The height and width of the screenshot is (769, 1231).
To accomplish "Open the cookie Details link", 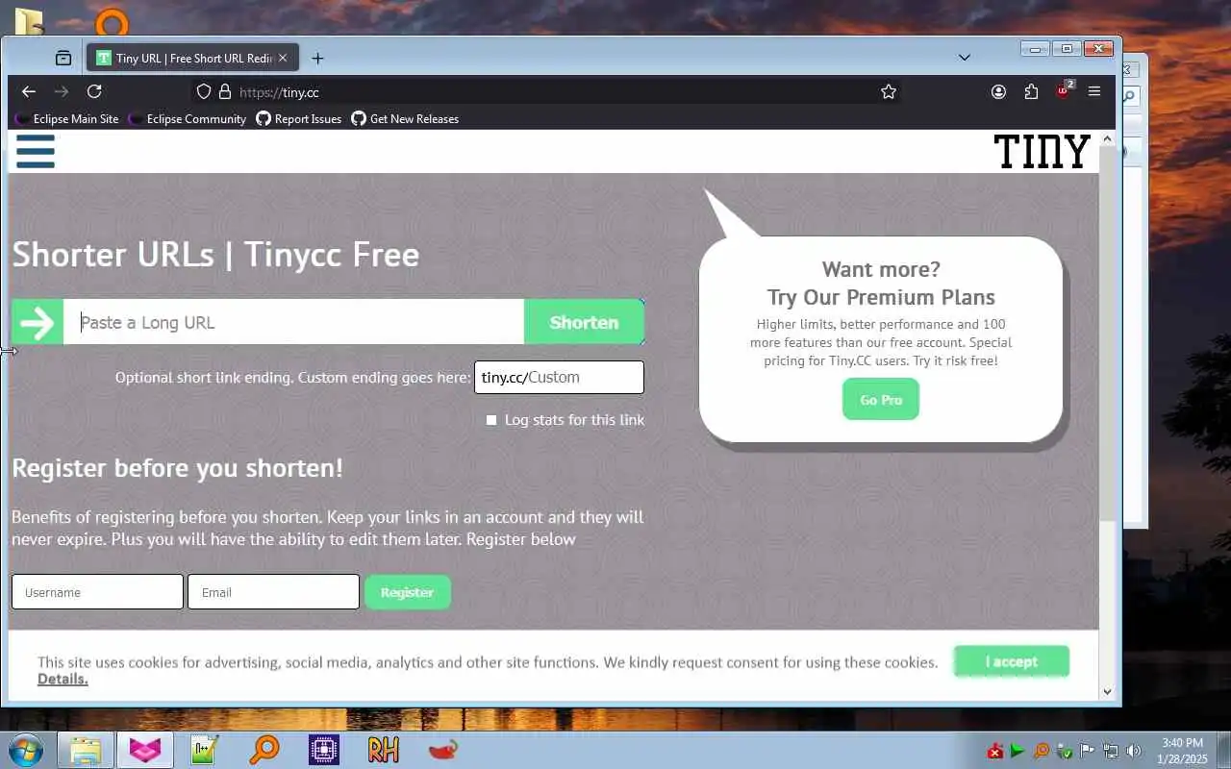I will (x=63, y=679).
